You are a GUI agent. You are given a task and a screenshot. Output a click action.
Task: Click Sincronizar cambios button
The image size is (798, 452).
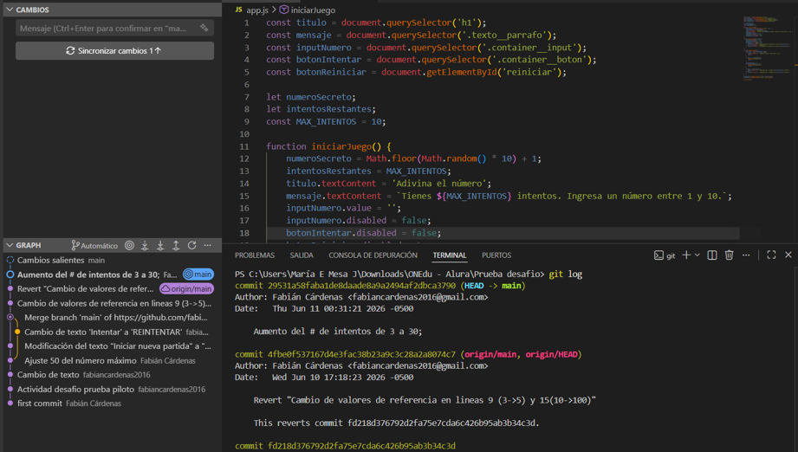[x=114, y=51]
